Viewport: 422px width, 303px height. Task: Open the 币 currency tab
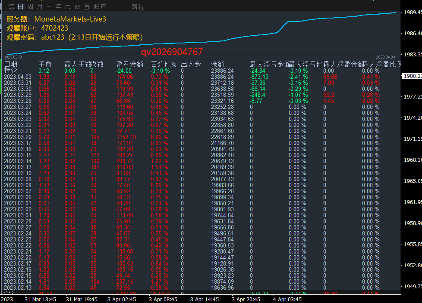point(68,7)
